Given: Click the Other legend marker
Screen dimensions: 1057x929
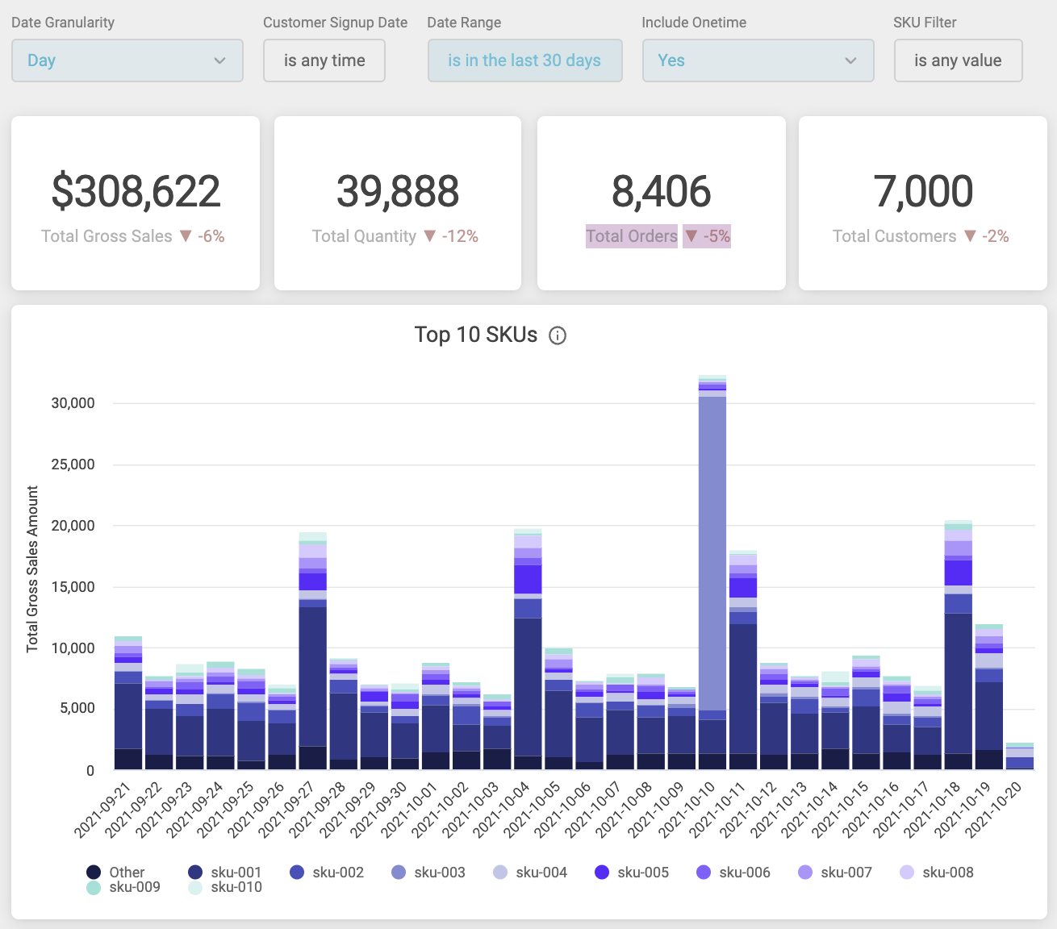Looking at the screenshot, I should click(x=93, y=872).
